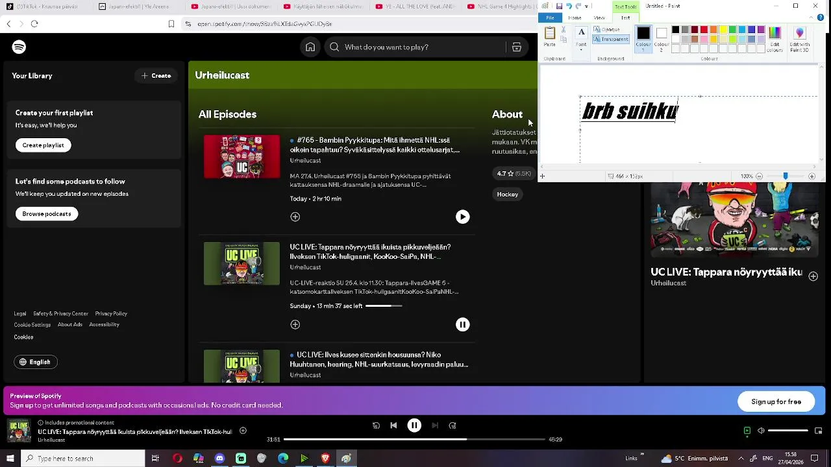Screen dimensions: 831x467
Task: Open Paint Help question mark icon
Action: point(821,18)
